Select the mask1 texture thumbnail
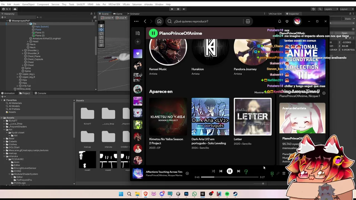Screen dimensions: 356x200 (87, 160)
